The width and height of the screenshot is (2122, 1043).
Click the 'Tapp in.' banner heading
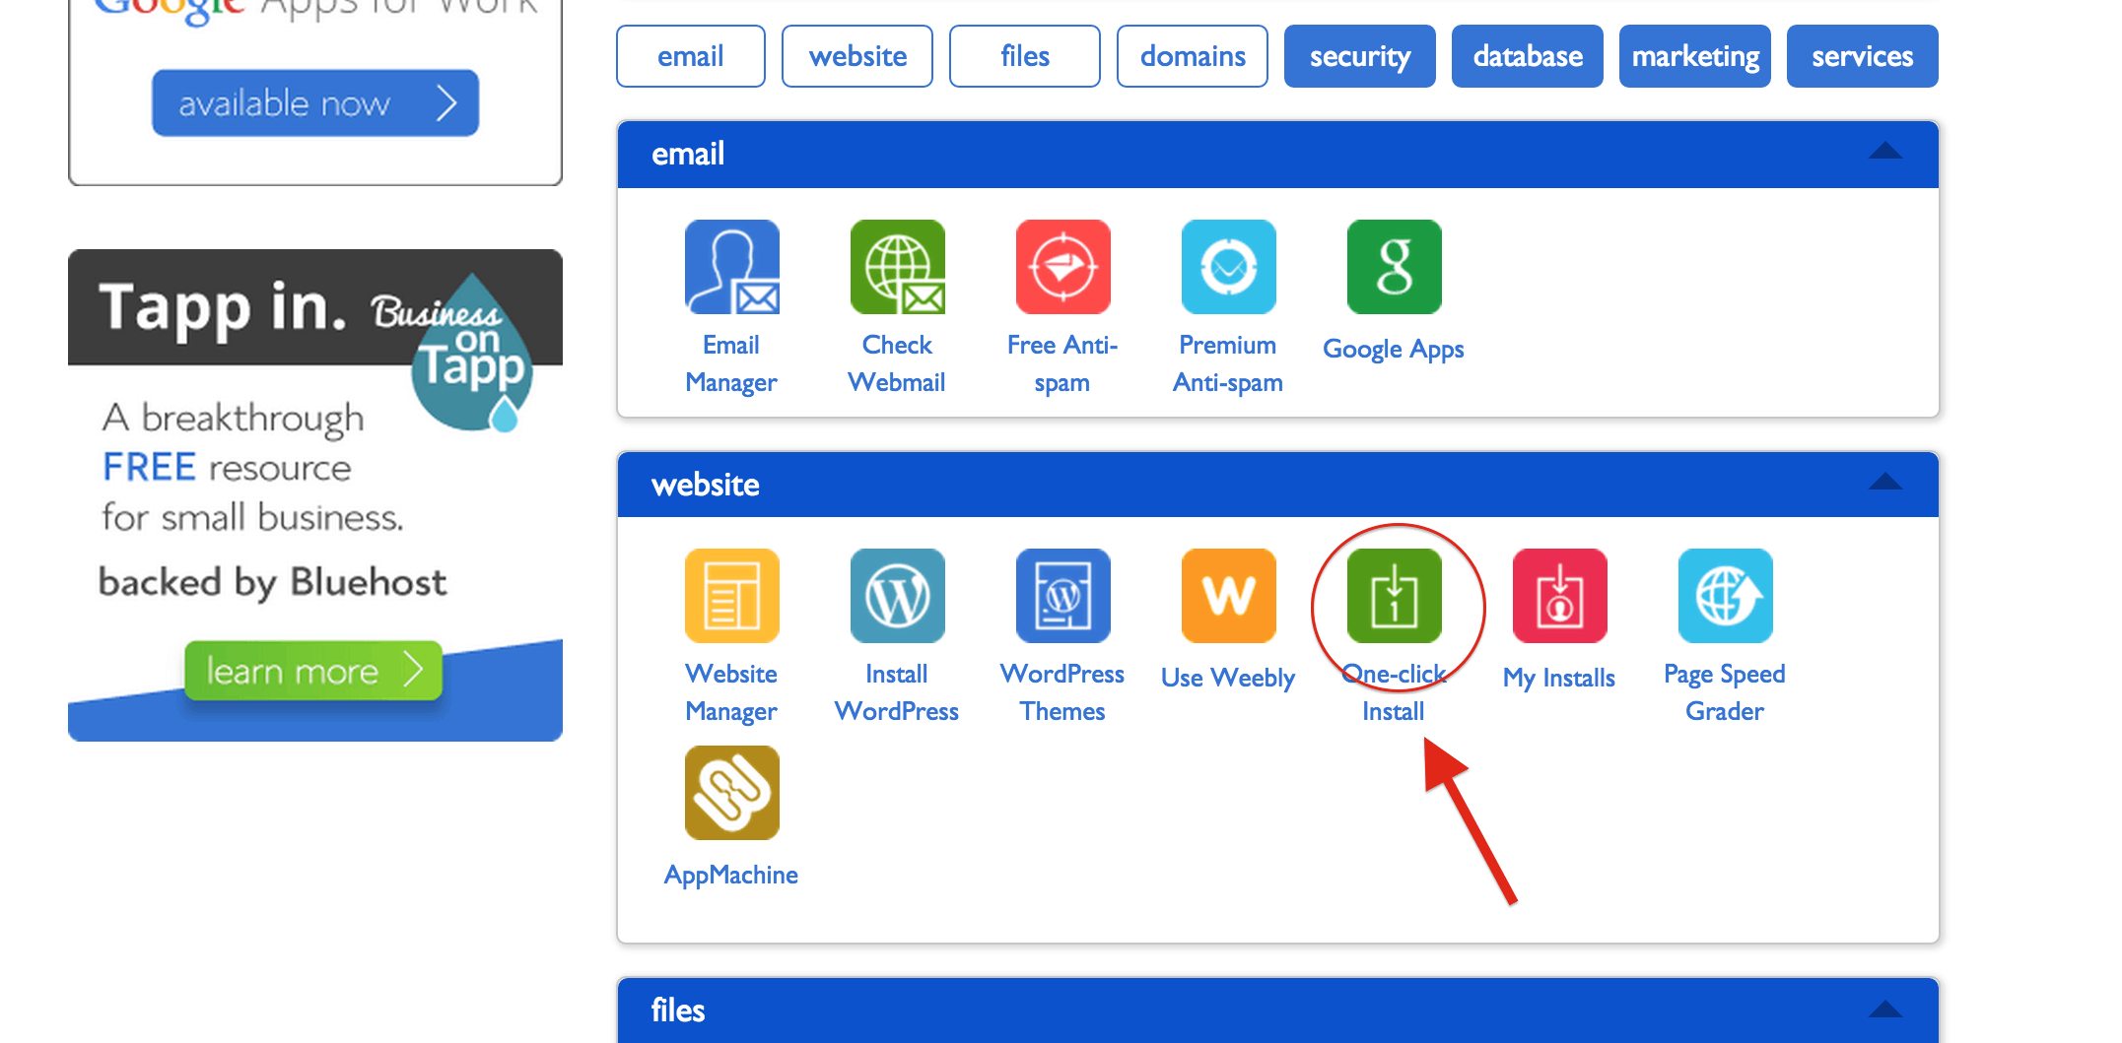click(x=223, y=307)
